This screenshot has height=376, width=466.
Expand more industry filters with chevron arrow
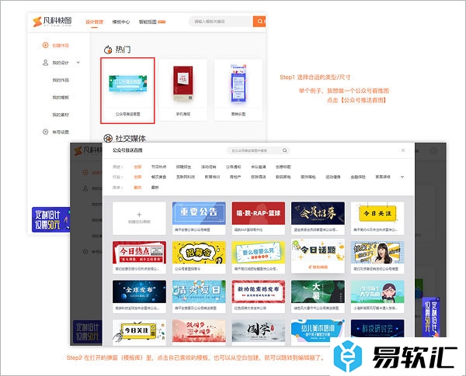pos(402,176)
